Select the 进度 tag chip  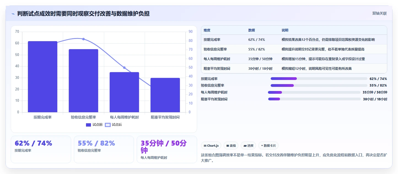point(248,146)
